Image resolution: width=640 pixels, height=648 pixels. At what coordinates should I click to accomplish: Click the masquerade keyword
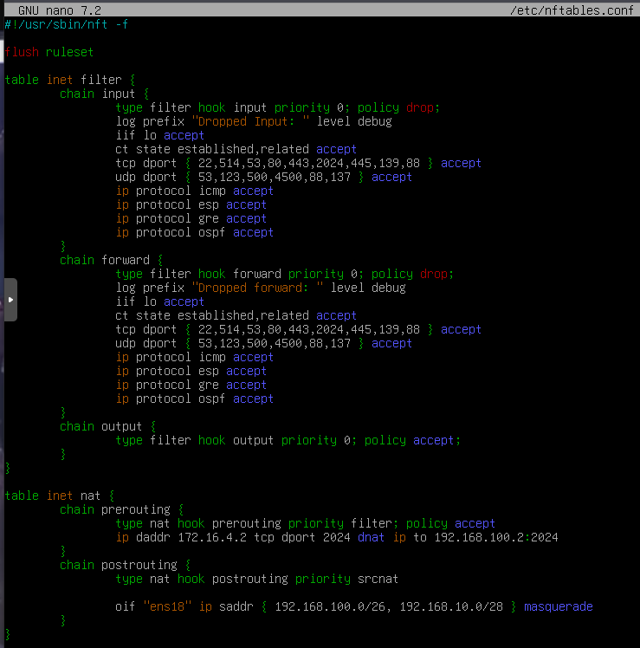(x=558, y=606)
